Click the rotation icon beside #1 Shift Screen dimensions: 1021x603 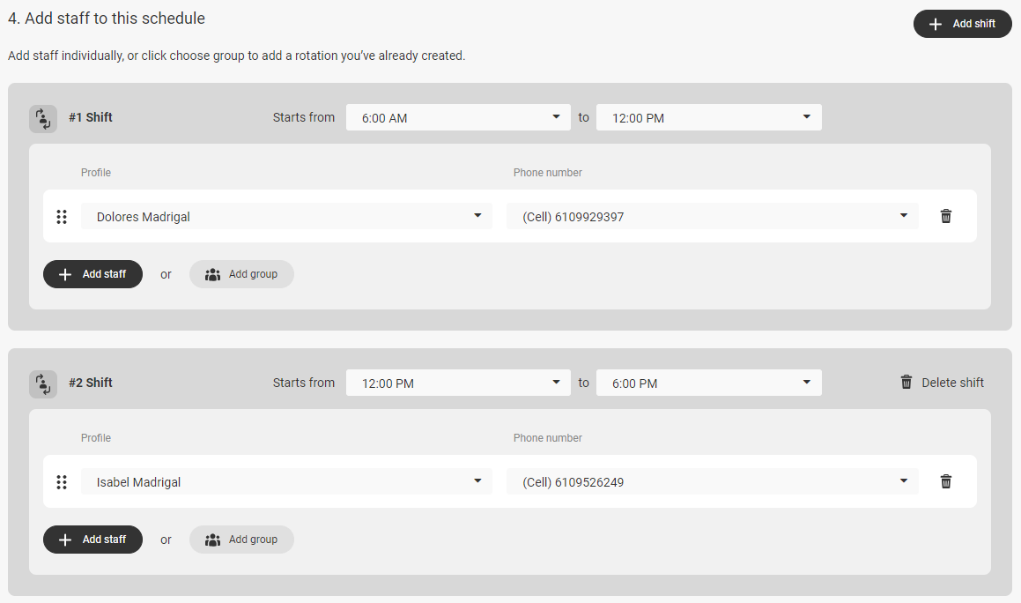tap(43, 119)
